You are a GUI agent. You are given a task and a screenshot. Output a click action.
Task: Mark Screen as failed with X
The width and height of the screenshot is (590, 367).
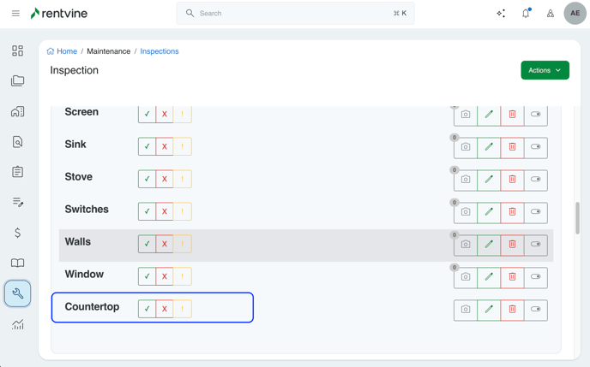pos(165,114)
